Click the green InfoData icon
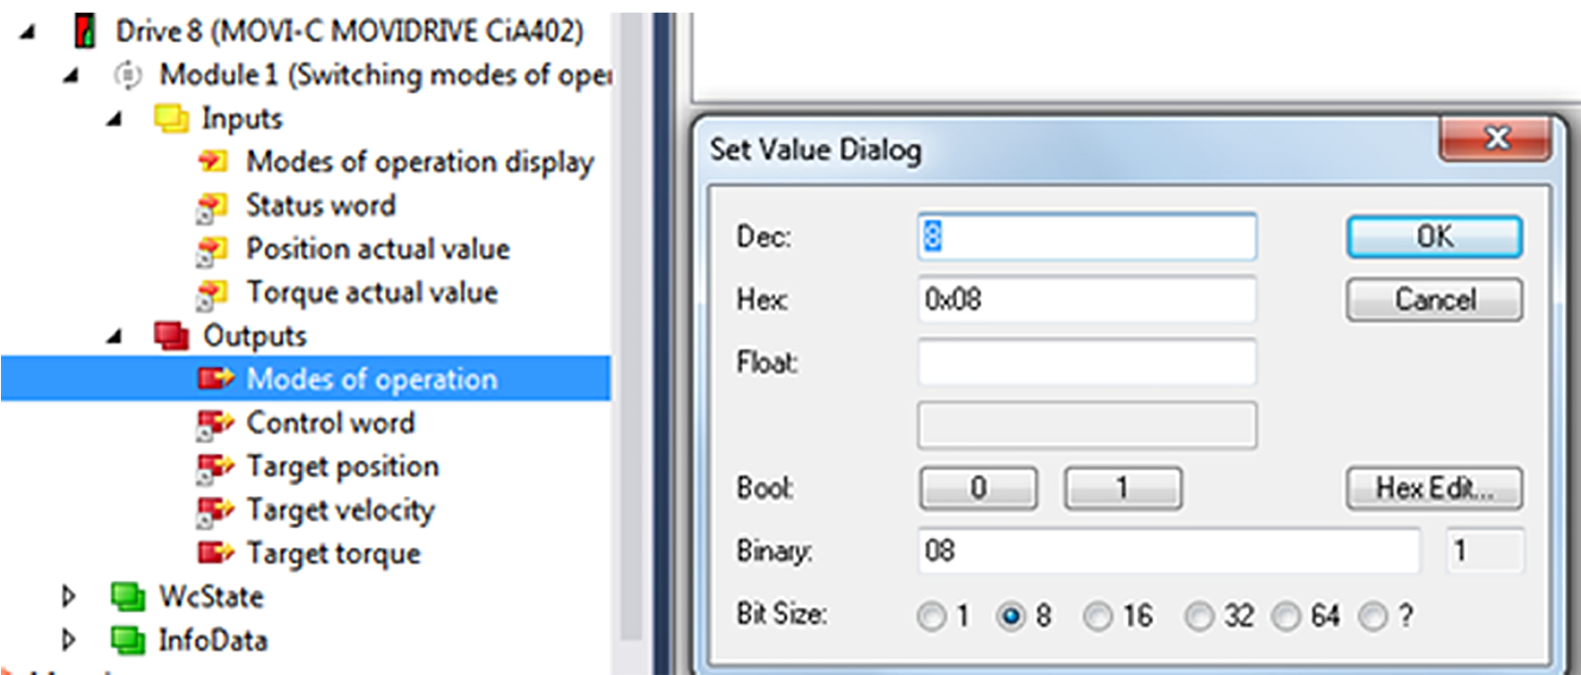 pos(128,640)
